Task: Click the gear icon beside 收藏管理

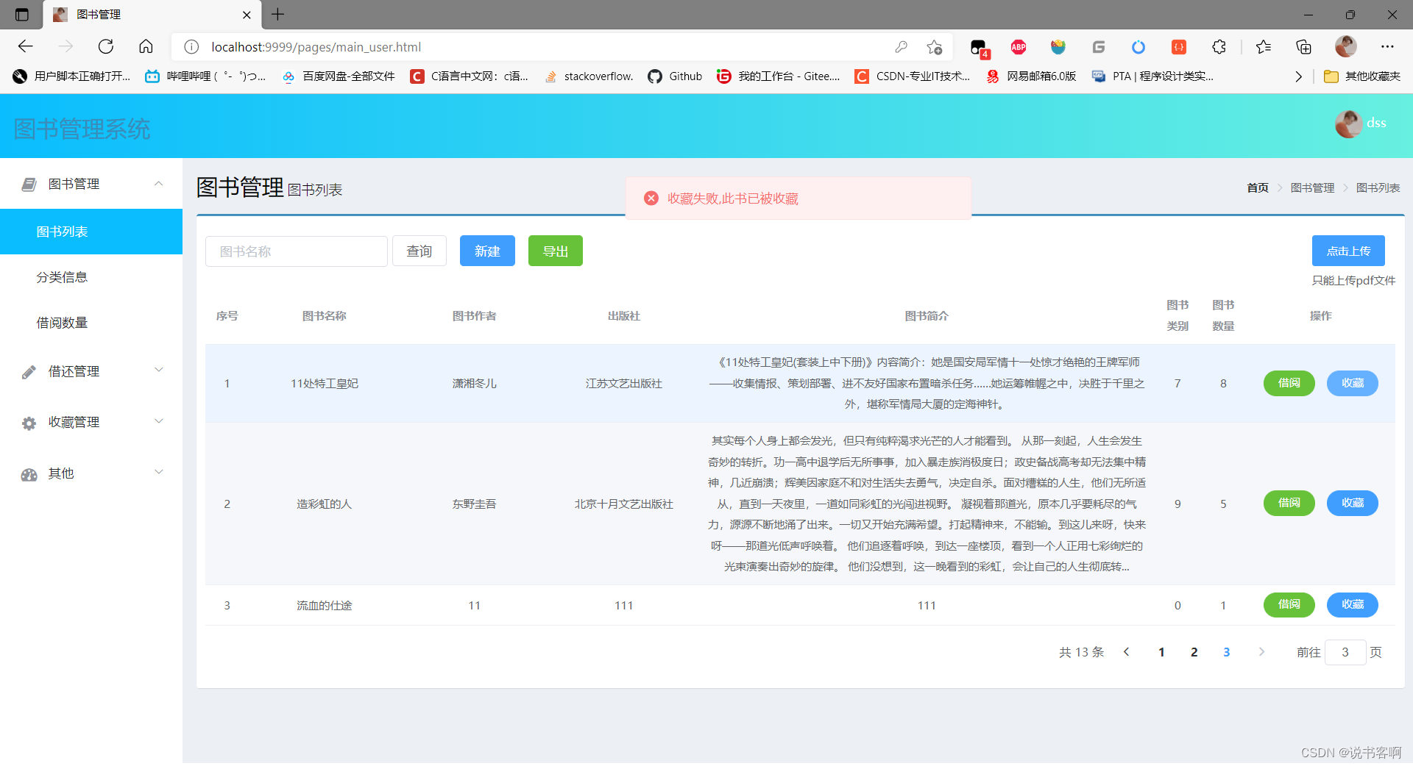Action: pyautogui.click(x=29, y=423)
